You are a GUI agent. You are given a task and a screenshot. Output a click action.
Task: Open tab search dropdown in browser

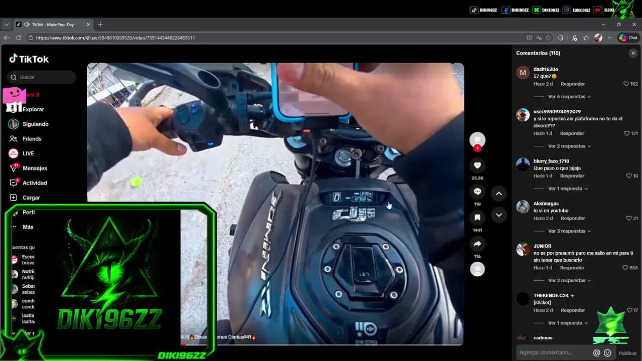pos(7,25)
